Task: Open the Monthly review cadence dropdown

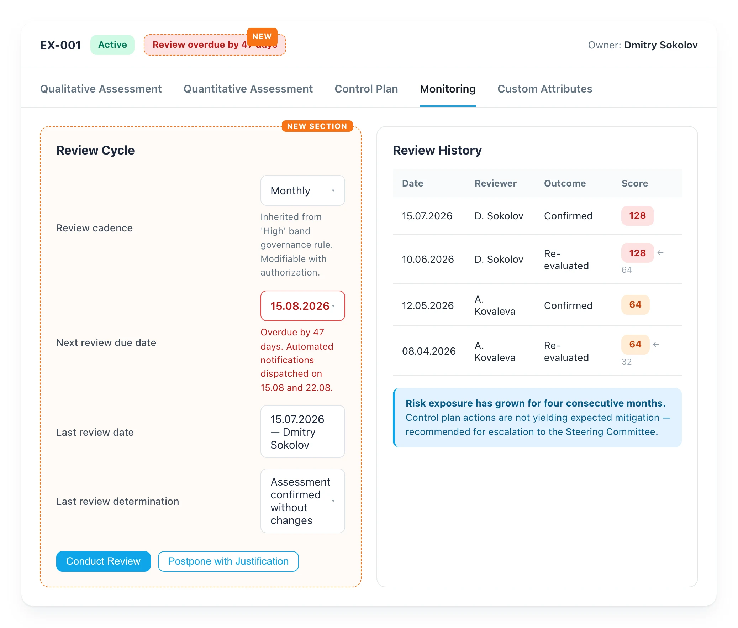Action: tap(303, 190)
